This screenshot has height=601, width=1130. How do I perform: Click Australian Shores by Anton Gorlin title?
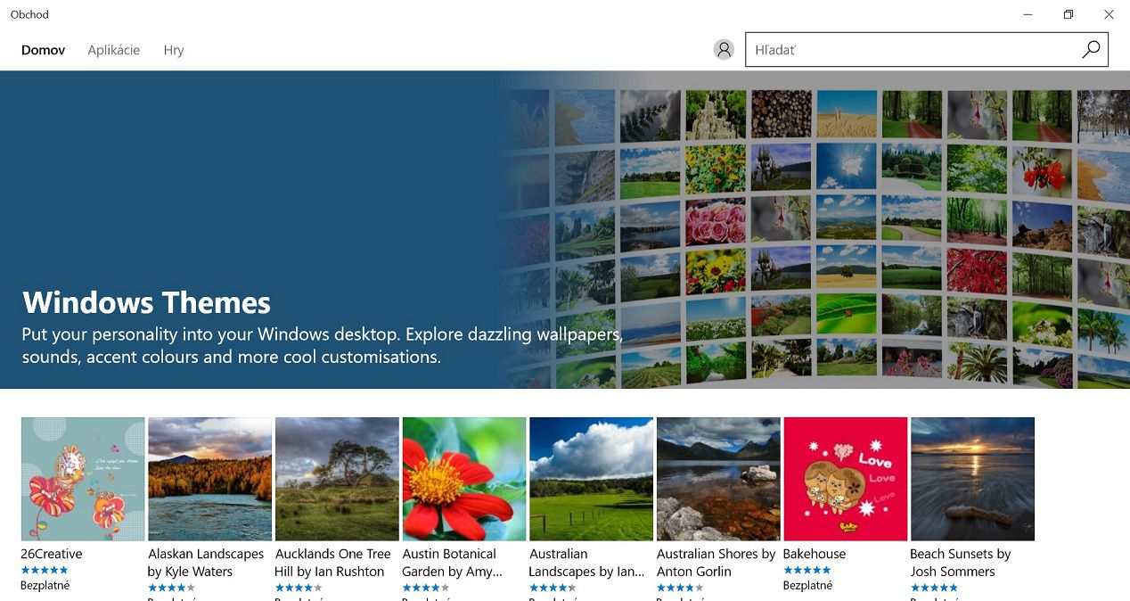pyautogui.click(x=716, y=563)
